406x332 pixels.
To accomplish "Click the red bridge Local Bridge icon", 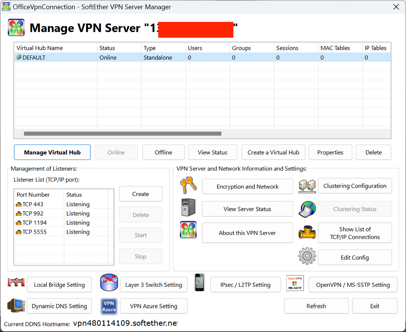I will pyautogui.click(x=16, y=282).
